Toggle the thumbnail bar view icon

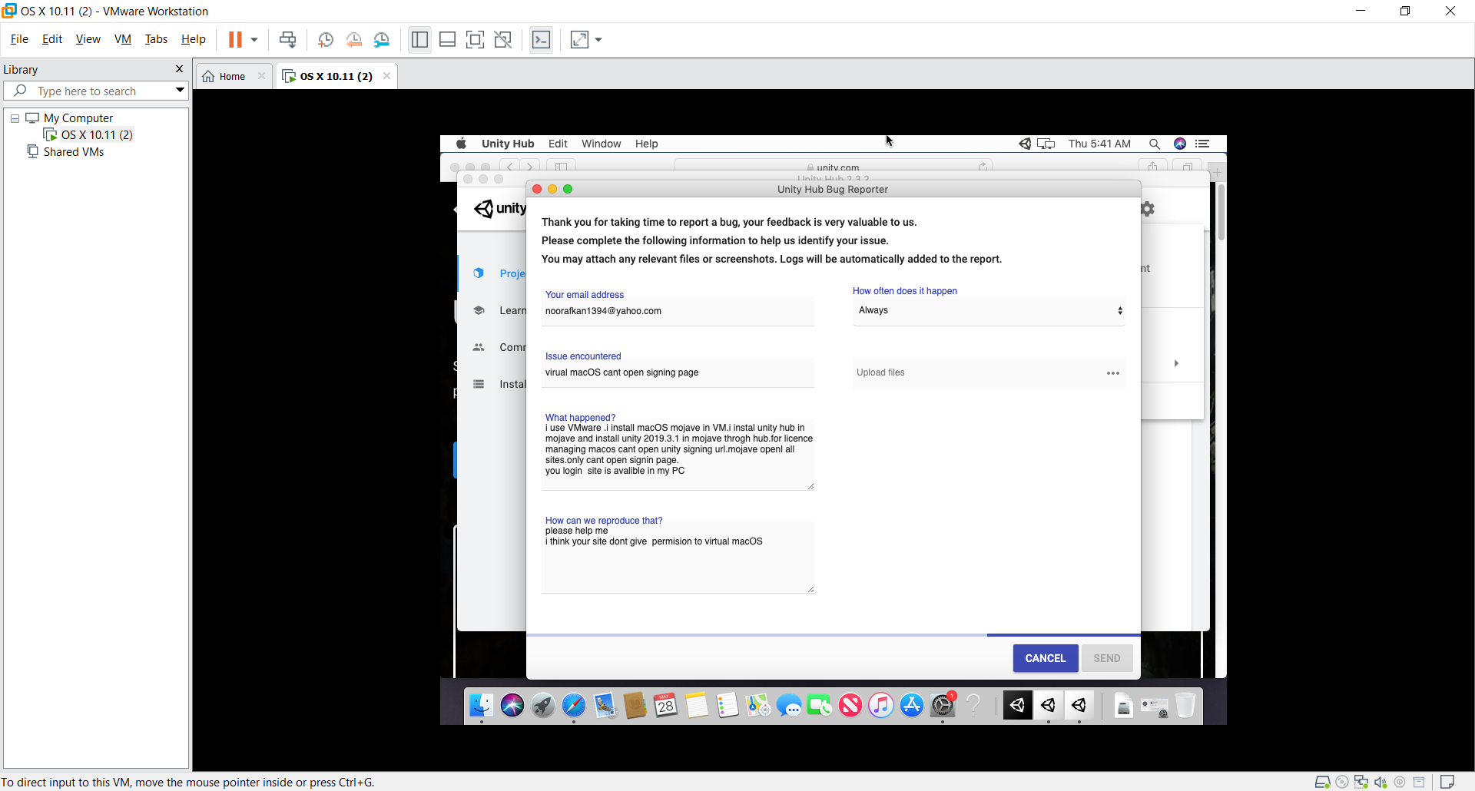click(447, 39)
